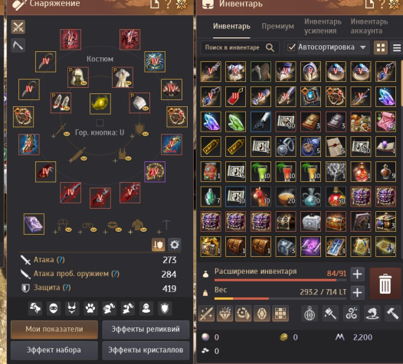Open the Премиум tab
This screenshot has height=364, width=403.
point(277,26)
